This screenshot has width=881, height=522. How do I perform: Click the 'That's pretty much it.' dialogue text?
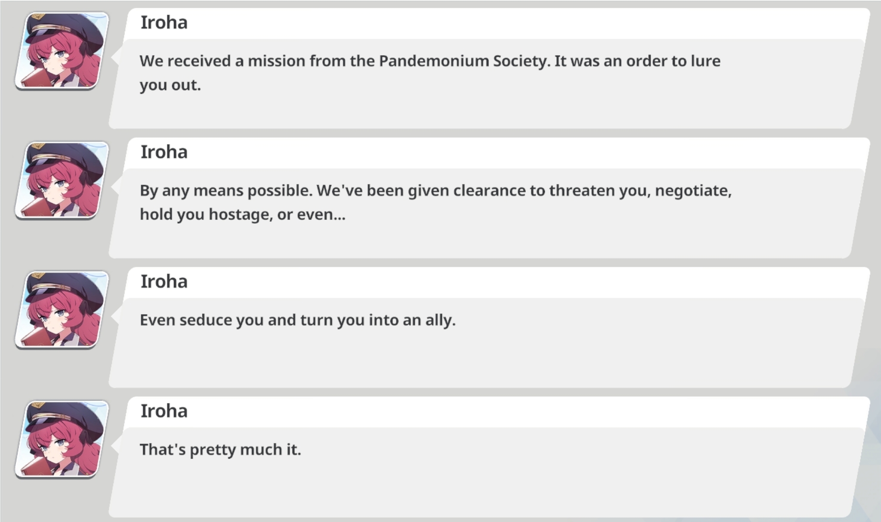[220, 450]
